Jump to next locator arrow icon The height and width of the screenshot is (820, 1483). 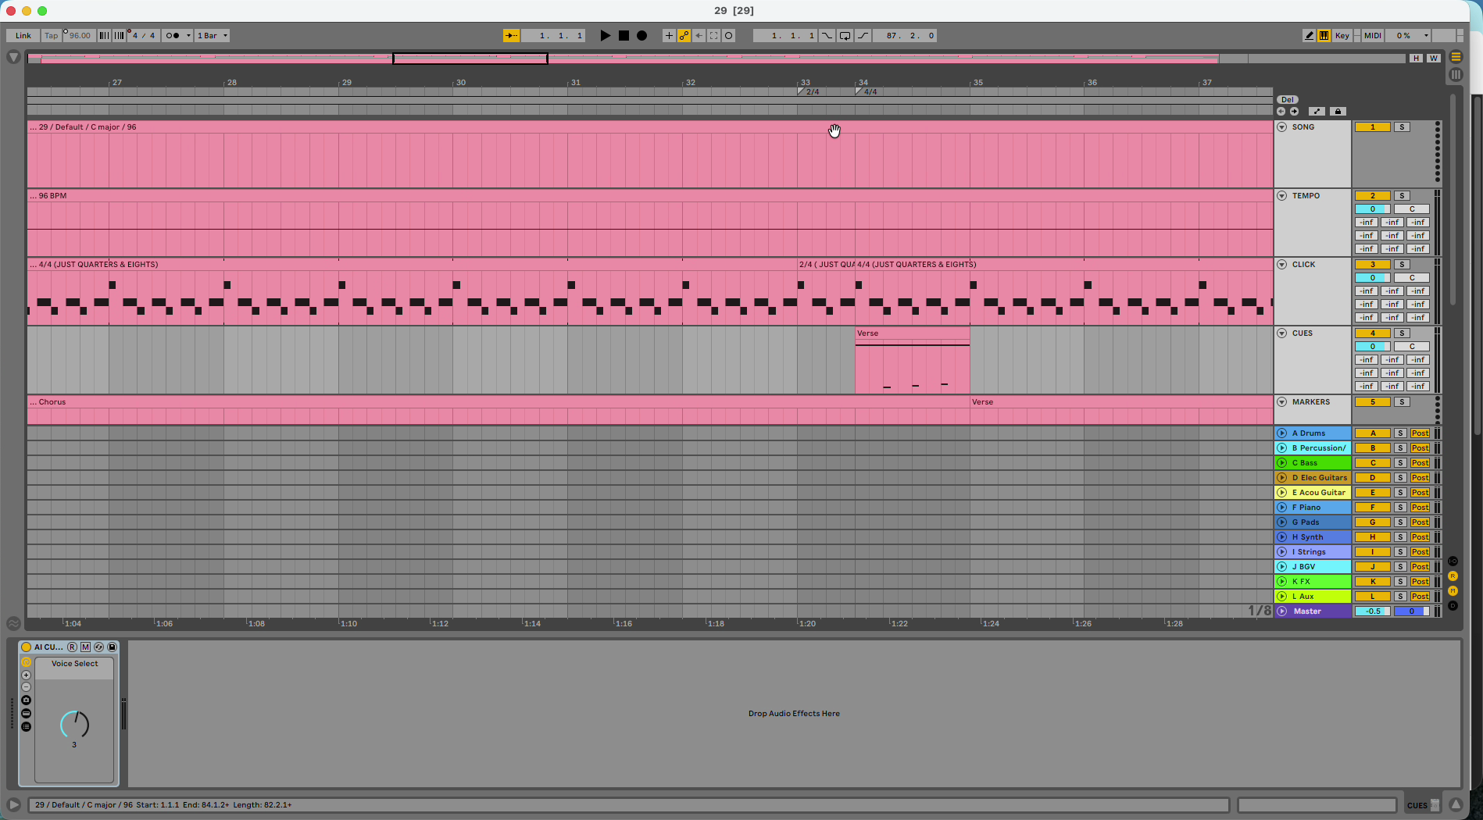(1294, 112)
